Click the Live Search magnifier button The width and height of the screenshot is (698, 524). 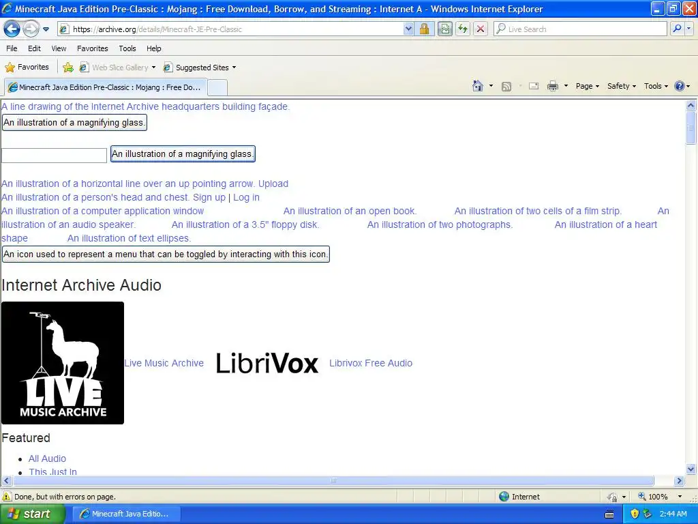[x=677, y=29]
